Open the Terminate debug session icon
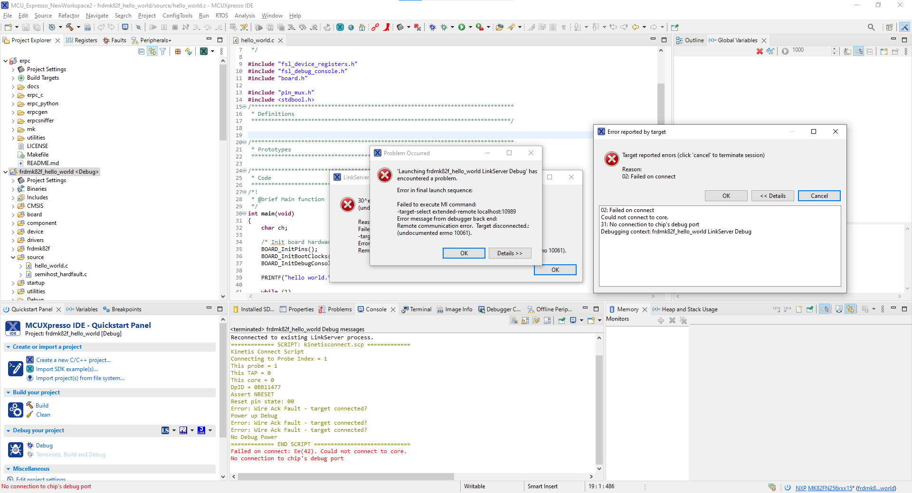912x493 pixels. click(x=175, y=27)
